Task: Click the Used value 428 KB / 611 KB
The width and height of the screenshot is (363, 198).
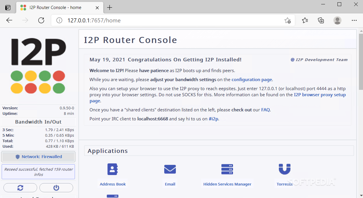Action: pos(60,146)
